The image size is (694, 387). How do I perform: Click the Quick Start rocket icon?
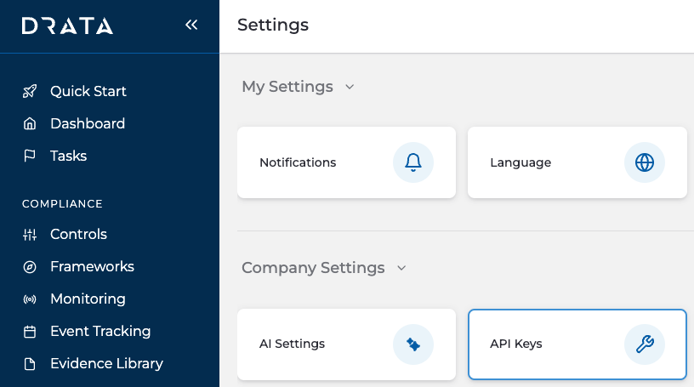point(30,91)
